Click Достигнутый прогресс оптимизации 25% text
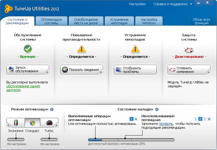This screenshot has width=217, height=150. tap(117, 144)
